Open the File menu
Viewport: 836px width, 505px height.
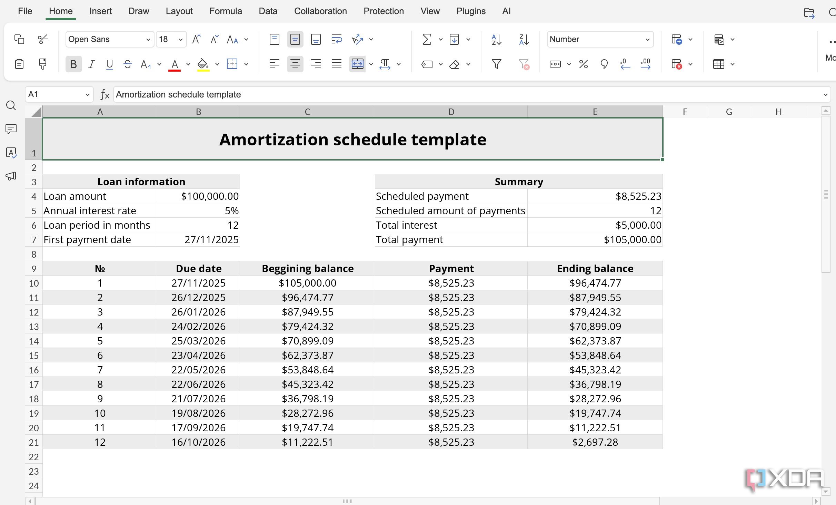coord(25,11)
